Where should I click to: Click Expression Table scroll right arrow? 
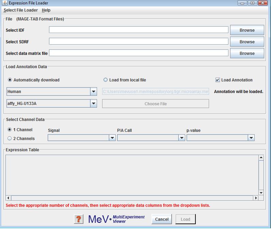tap(256, 198)
